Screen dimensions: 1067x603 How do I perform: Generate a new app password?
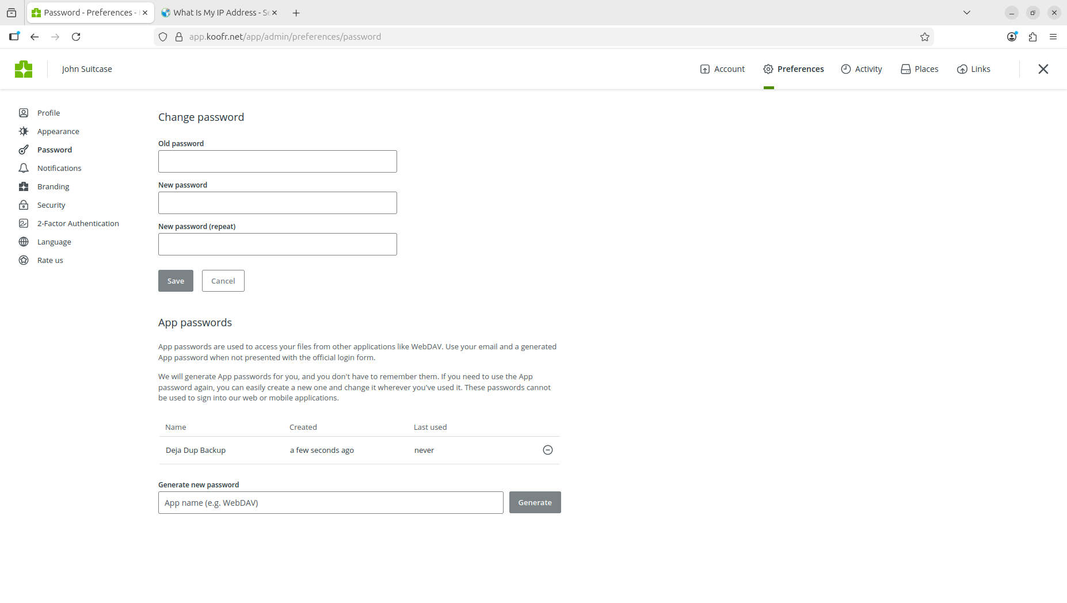[x=534, y=502]
